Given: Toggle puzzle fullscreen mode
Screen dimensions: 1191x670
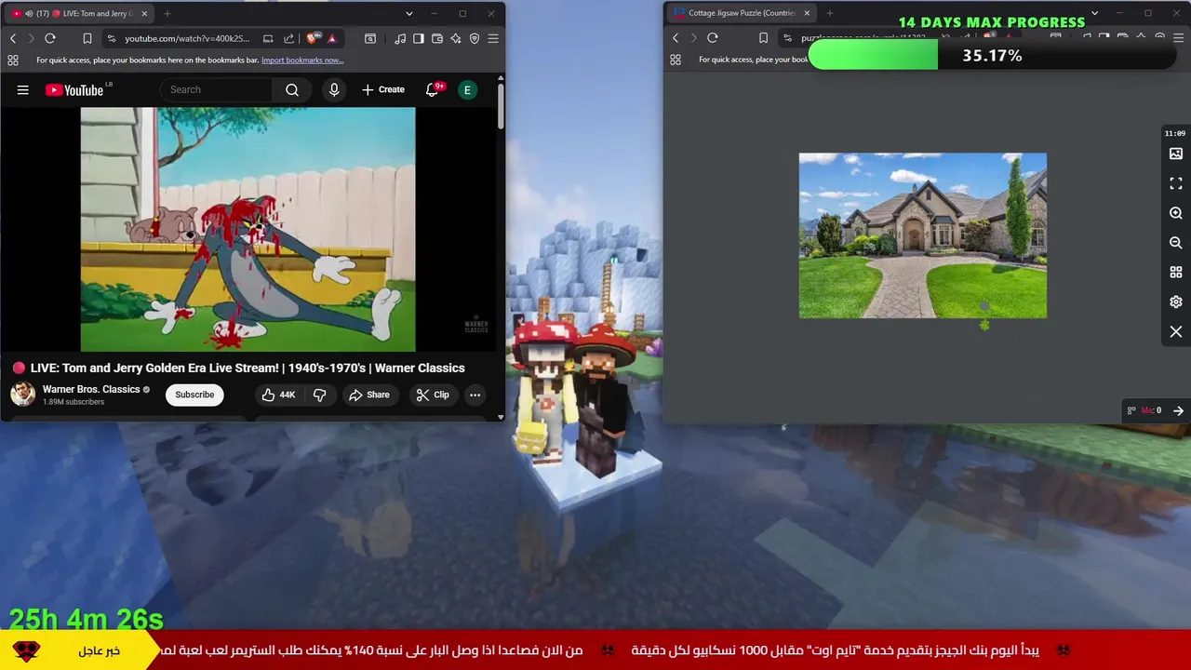Looking at the screenshot, I should point(1176,183).
